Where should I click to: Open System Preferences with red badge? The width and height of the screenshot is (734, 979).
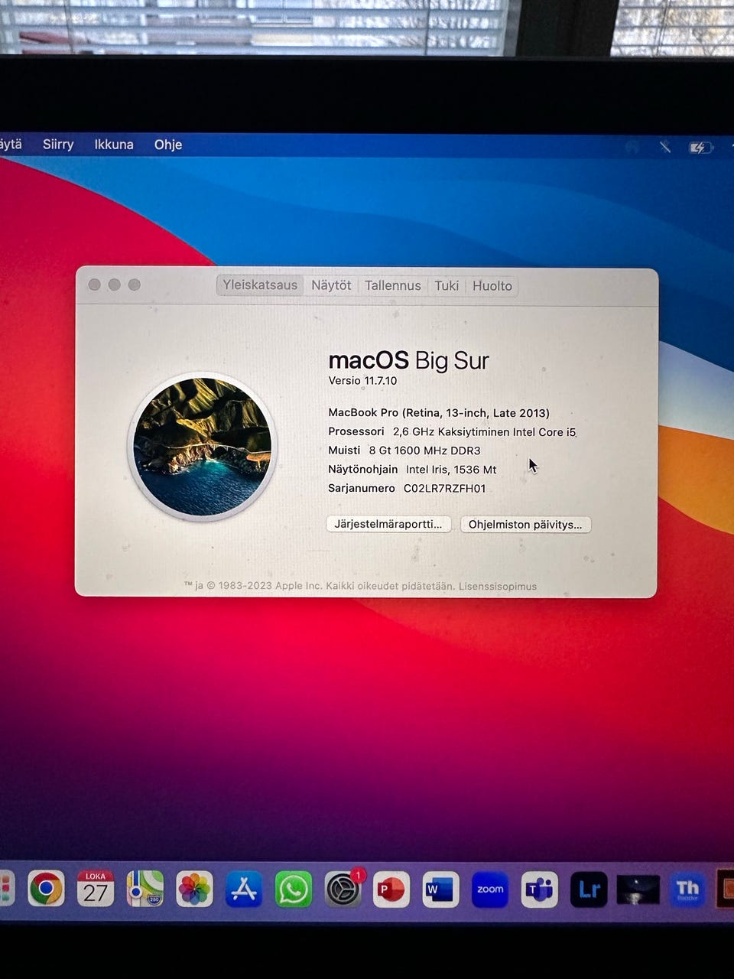click(343, 890)
